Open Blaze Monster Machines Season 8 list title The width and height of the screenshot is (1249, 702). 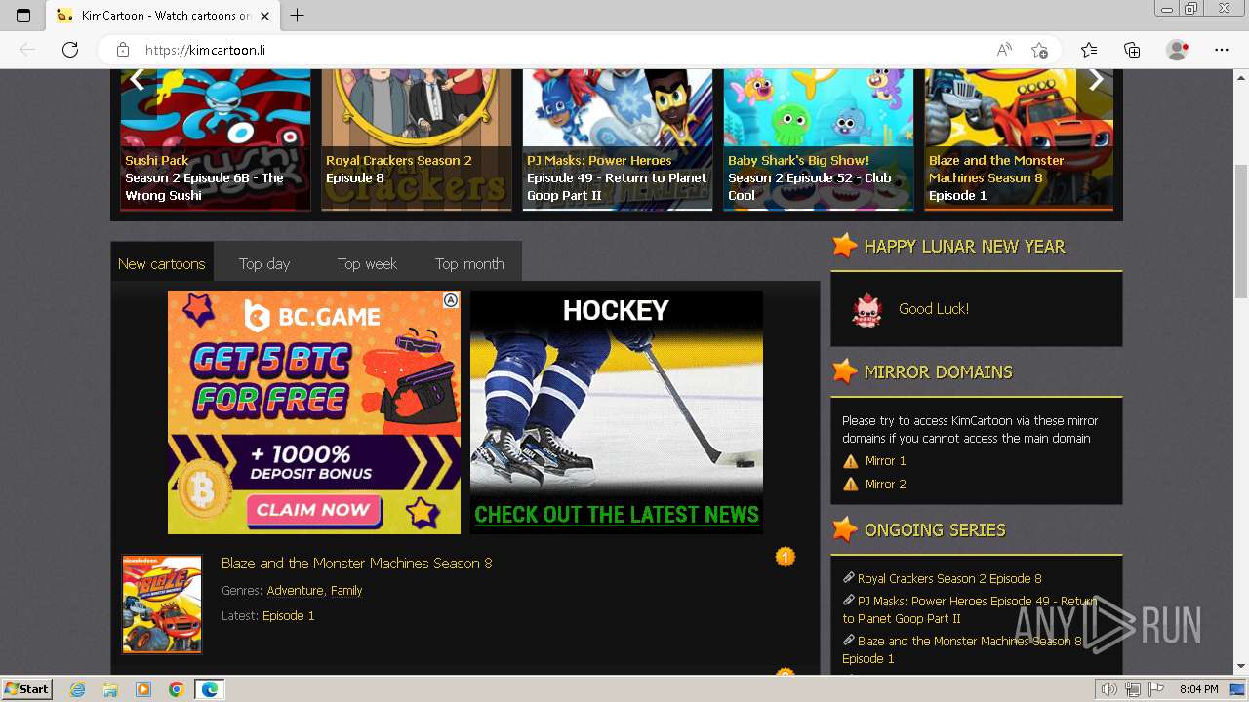357,563
